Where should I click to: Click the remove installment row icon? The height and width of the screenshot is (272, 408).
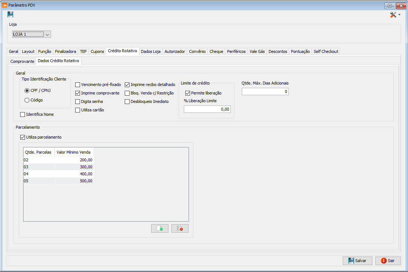point(180,229)
